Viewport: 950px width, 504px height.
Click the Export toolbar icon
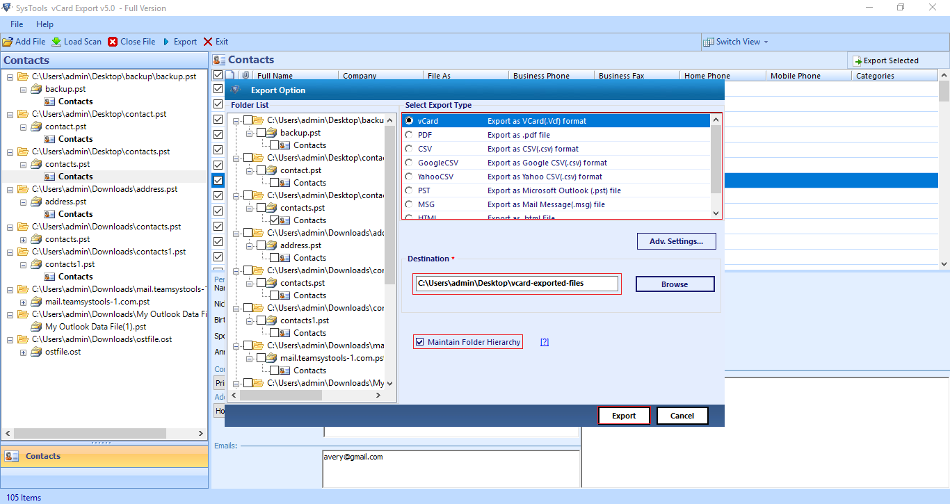(166, 42)
